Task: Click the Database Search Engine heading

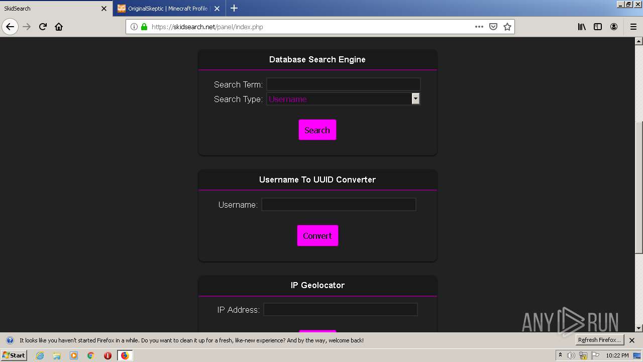Action: (x=317, y=59)
